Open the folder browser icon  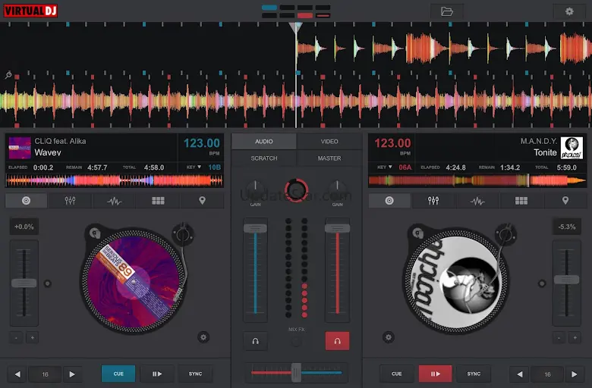446,11
